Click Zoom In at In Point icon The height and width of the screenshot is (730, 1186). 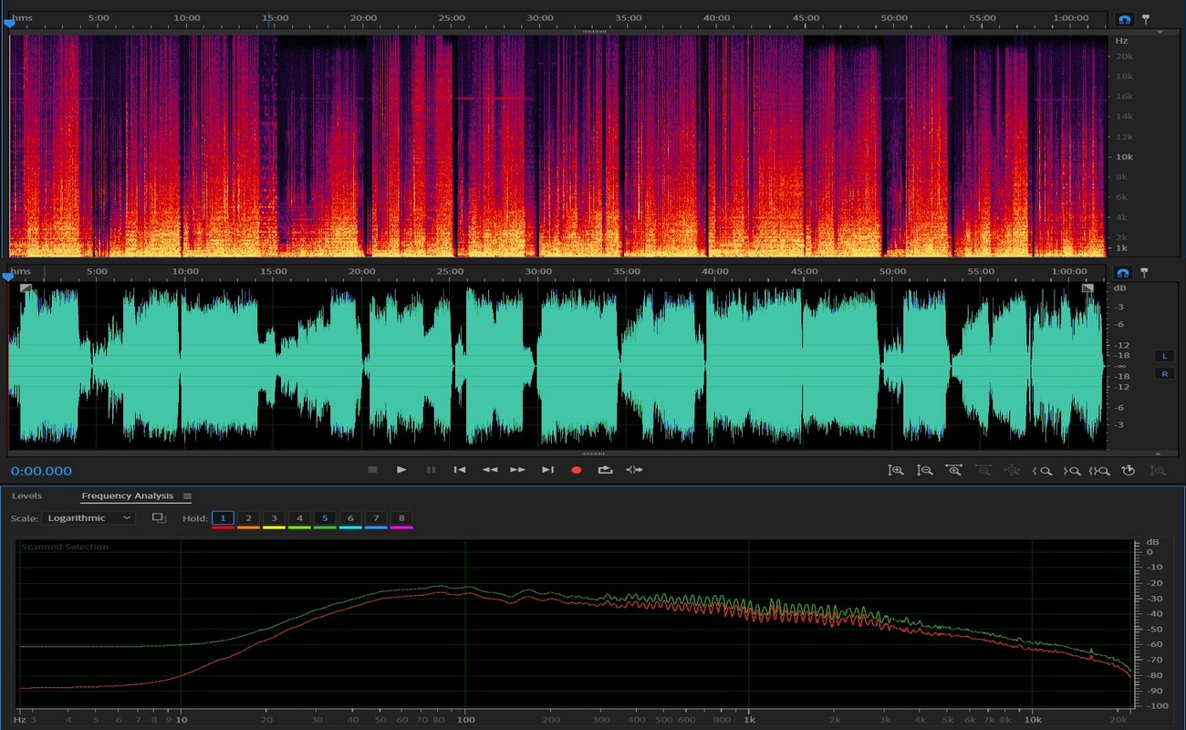(x=1042, y=471)
